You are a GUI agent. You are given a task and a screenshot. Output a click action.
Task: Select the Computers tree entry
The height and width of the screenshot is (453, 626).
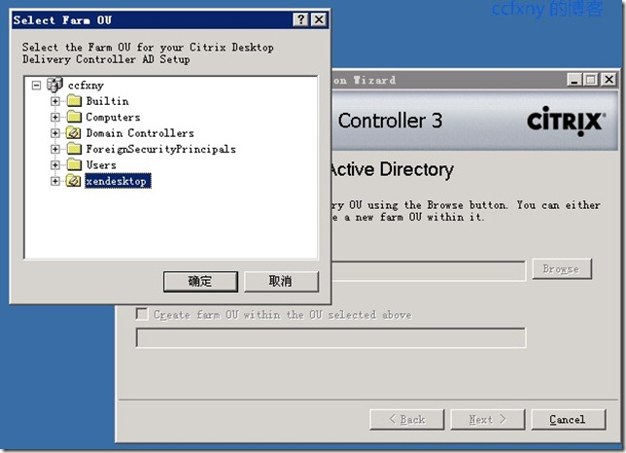point(113,117)
